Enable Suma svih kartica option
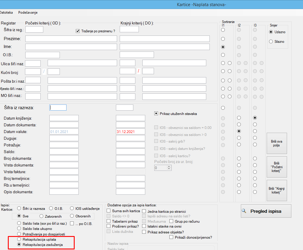 coord(109,211)
